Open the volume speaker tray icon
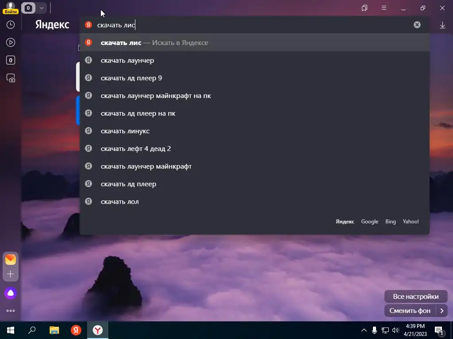 [395, 330]
